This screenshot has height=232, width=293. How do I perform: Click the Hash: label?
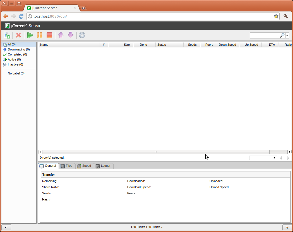coord(46,199)
